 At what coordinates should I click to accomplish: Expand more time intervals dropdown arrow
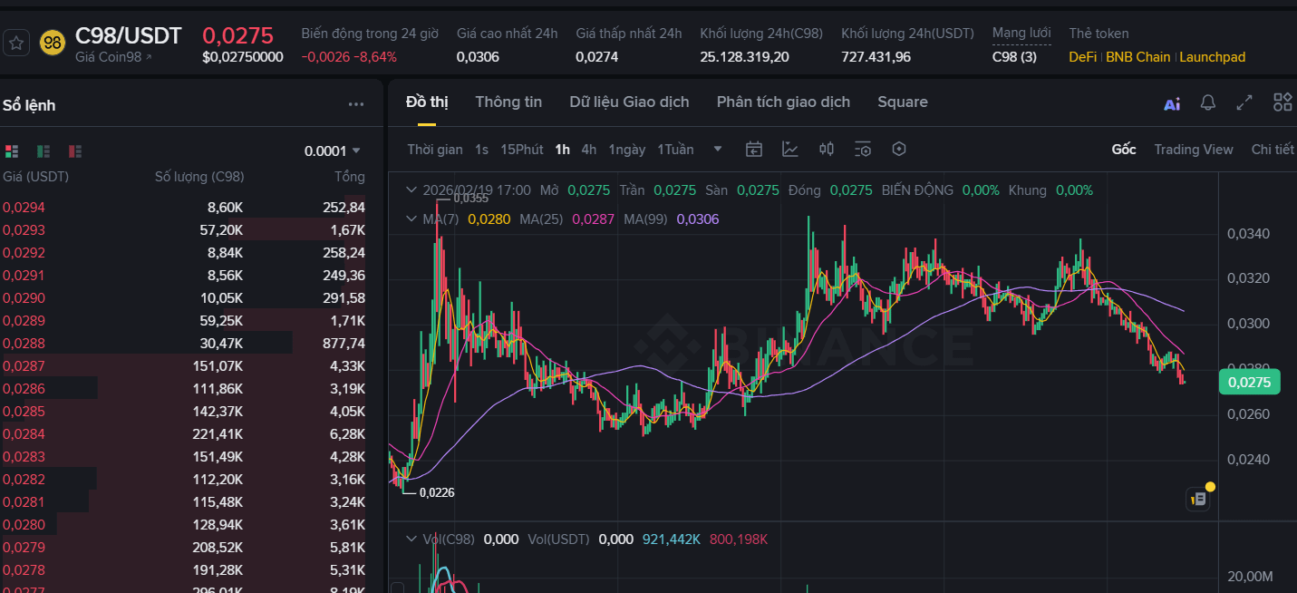[x=718, y=150]
